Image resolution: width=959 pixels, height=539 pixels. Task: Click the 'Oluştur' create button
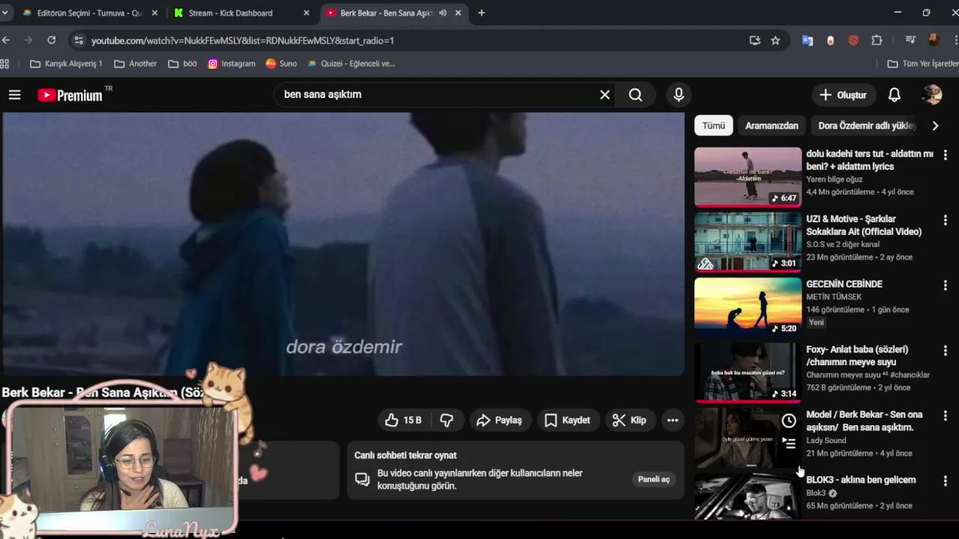(x=844, y=95)
